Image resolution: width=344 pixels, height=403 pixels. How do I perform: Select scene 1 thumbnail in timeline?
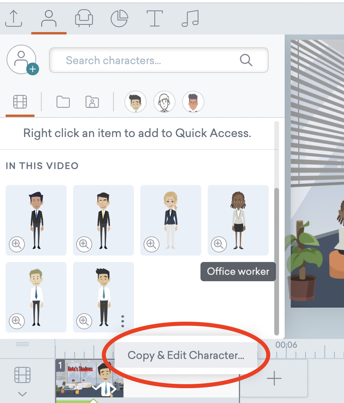pyautogui.click(x=89, y=378)
